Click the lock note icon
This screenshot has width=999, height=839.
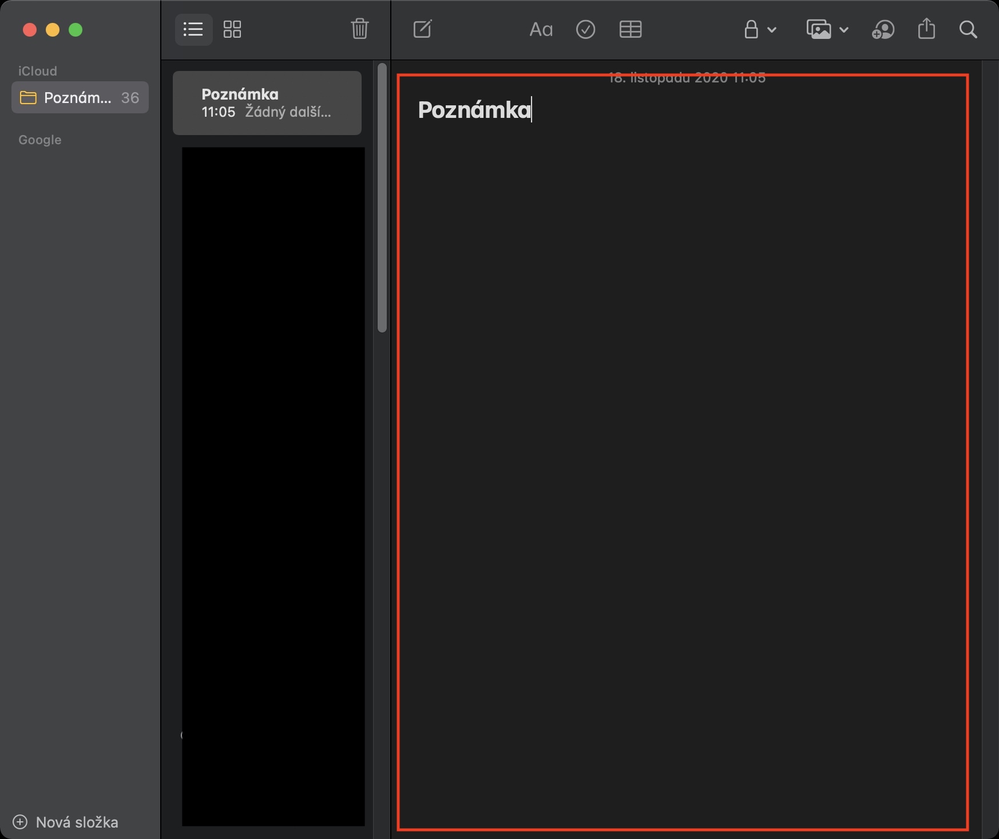click(751, 29)
